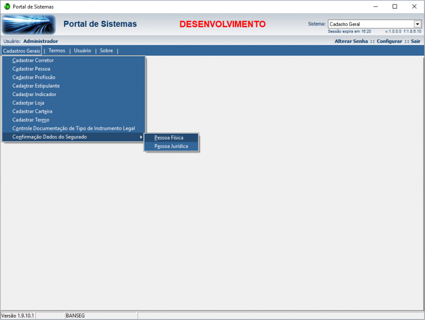Open the Sobre menu
Screen dimensions: 425x320
[106, 51]
